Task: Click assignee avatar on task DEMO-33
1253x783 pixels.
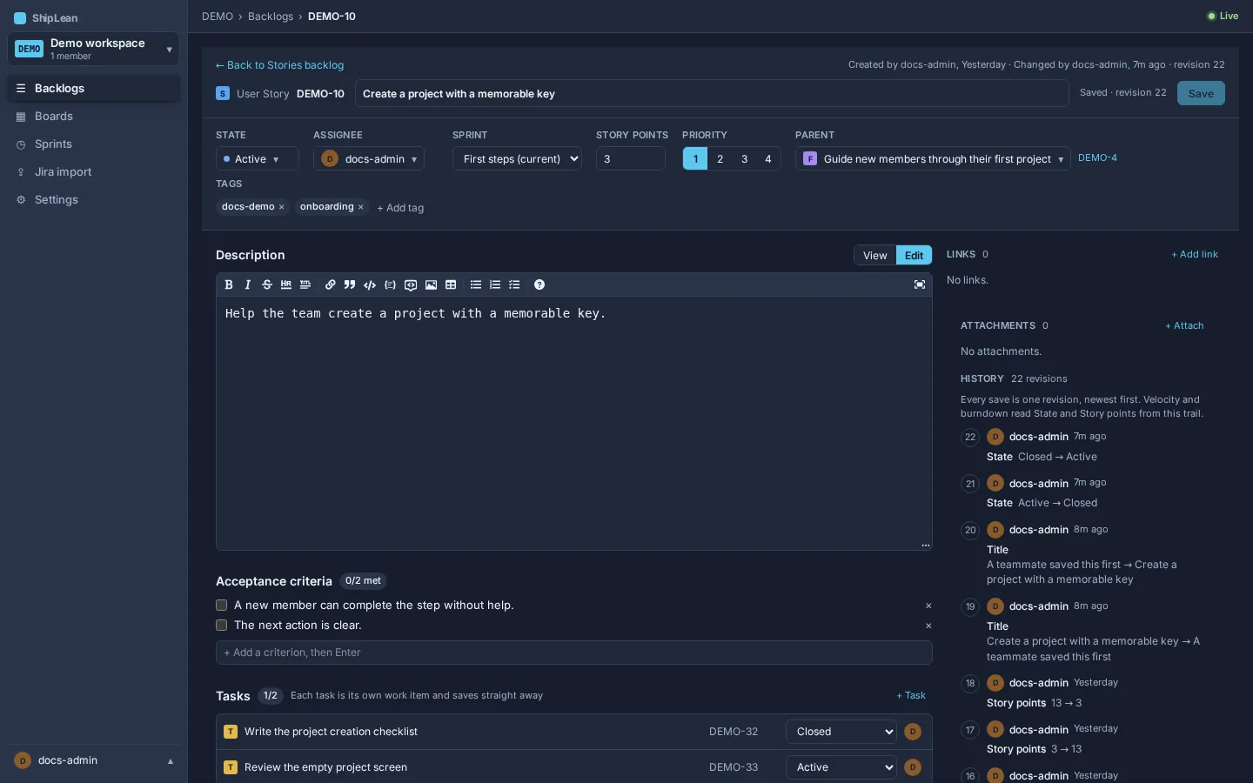Action: coord(913,767)
